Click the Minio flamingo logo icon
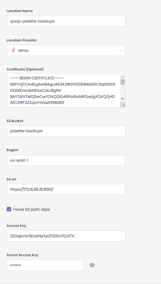Viewport: 161px width, 284px height. [13, 50]
